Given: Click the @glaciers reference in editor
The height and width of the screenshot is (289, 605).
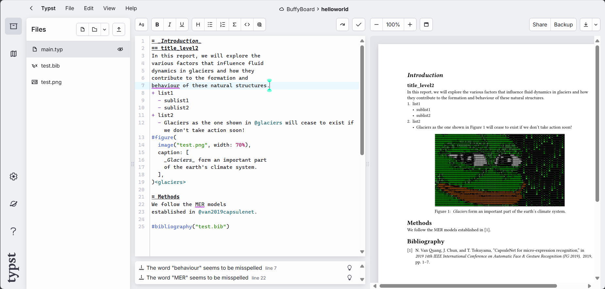Looking at the screenshot, I should point(268,123).
